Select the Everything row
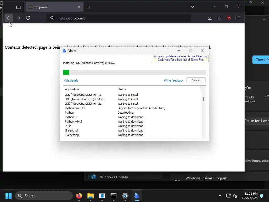Viewport: 269px width, 202px height. pos(132,135)
